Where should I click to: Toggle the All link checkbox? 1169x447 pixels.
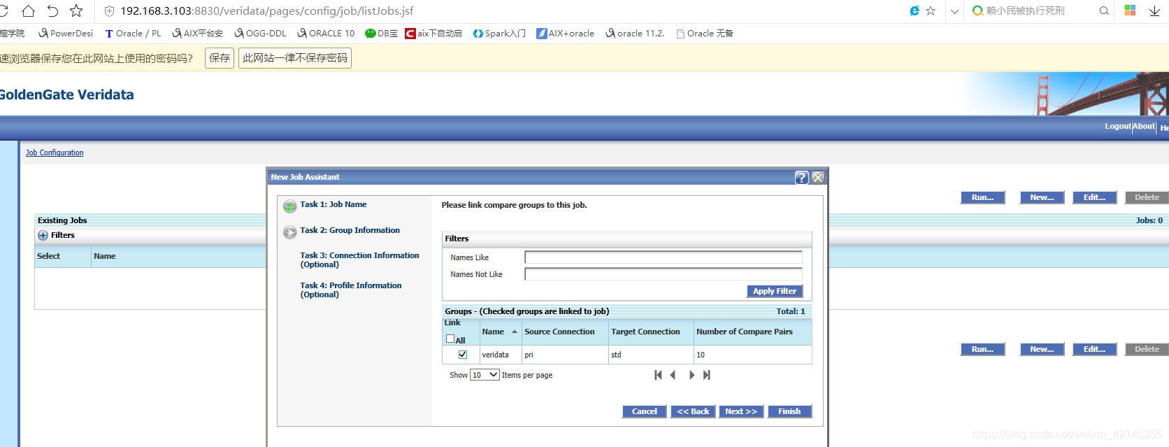[x=450, y=339]
